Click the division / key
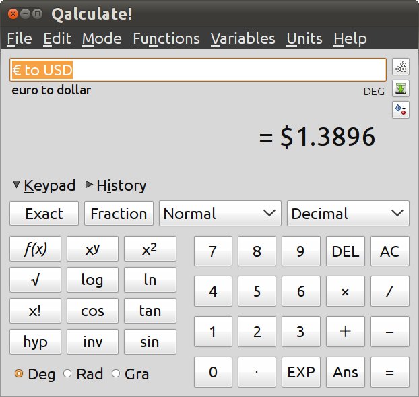Image resolution: width=419 pixels, height=397 pixels. point(390,291)
